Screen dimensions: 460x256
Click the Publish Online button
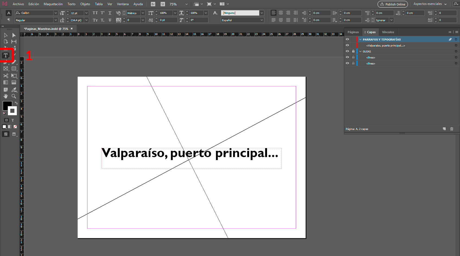pos(393,4)
